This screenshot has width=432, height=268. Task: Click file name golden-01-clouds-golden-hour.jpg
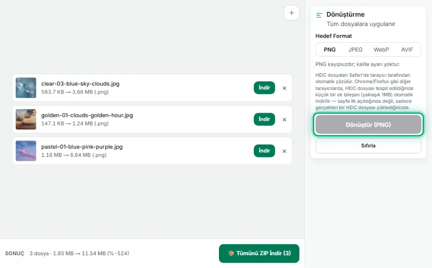[x=87, y=115]
